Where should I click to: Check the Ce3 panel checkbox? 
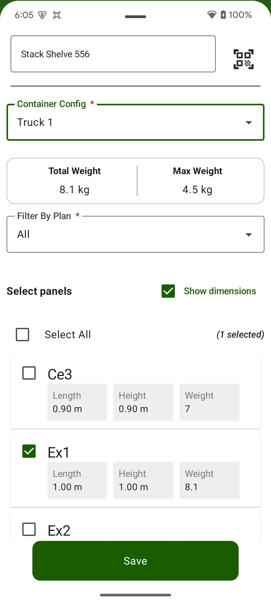click(29, 373)
